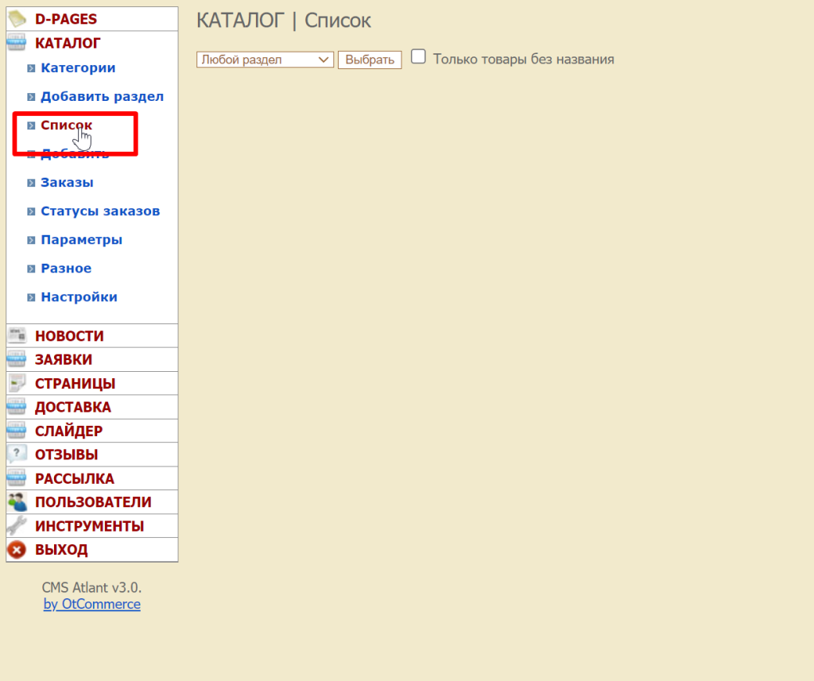Open the Любой раздел dropdown

coord(265,60)
